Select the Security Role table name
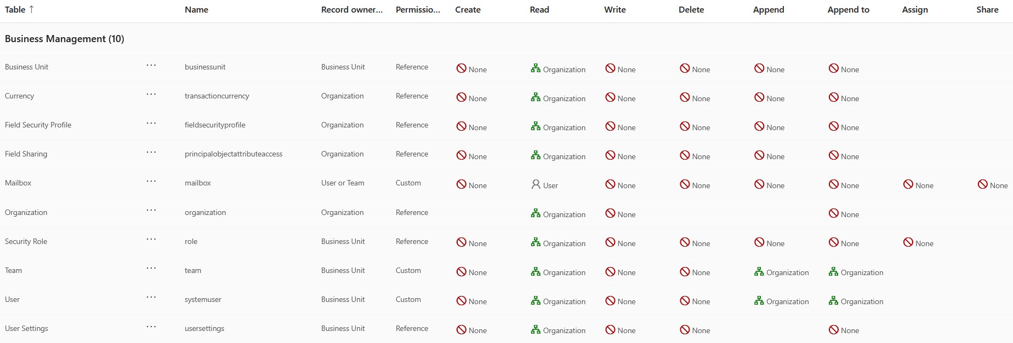The image size is (1013, 343). [26, 241]
